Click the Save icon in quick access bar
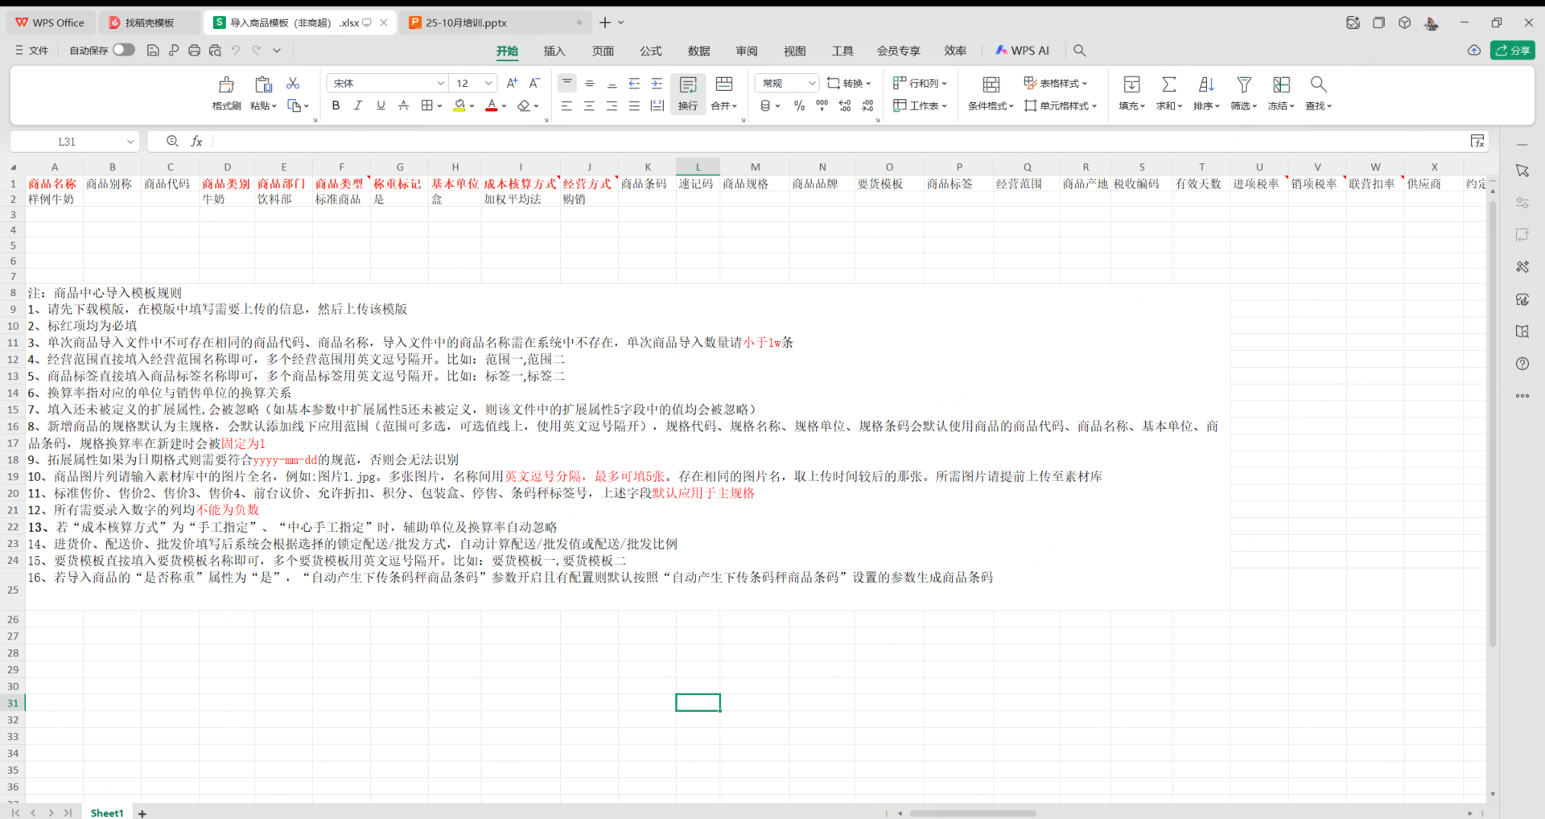 click(153, 51)
